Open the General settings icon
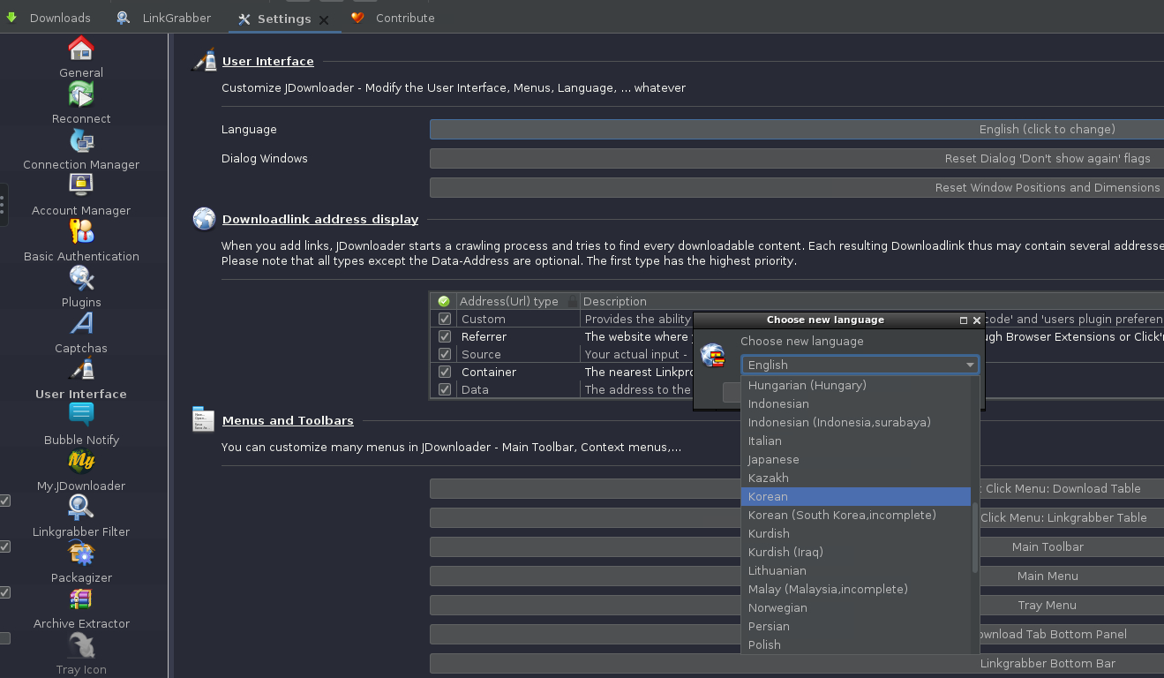Viewport: 1164px width, 678px height. click(x=81, y=49)
